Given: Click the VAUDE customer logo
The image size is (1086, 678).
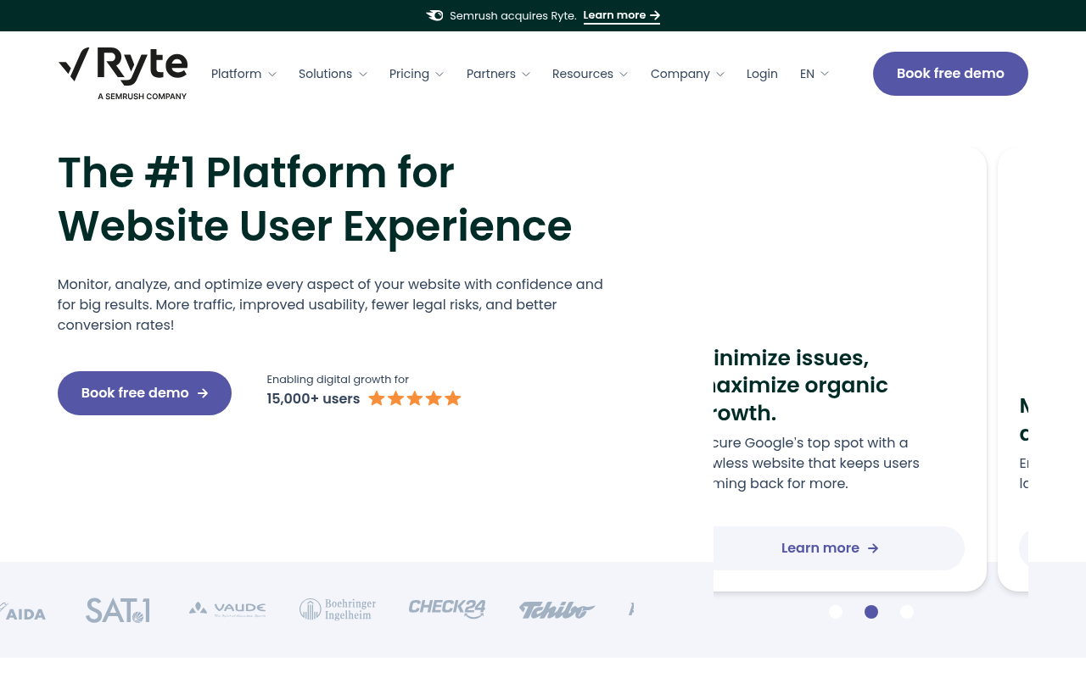Looking at the screenshot, I should (x=227, y=609).
